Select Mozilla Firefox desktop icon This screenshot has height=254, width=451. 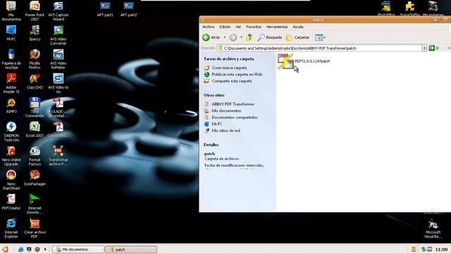coord(35,59)
